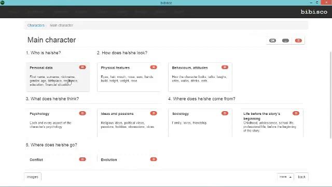332x187 pixels.
Task: Click the '1. Who is he/she?' heading
Action: tap(44, 53)
